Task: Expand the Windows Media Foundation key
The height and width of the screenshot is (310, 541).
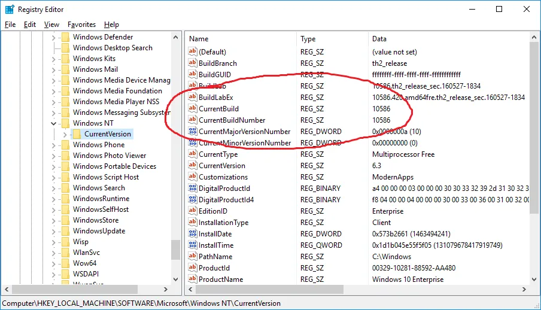Action: (53, 92)
